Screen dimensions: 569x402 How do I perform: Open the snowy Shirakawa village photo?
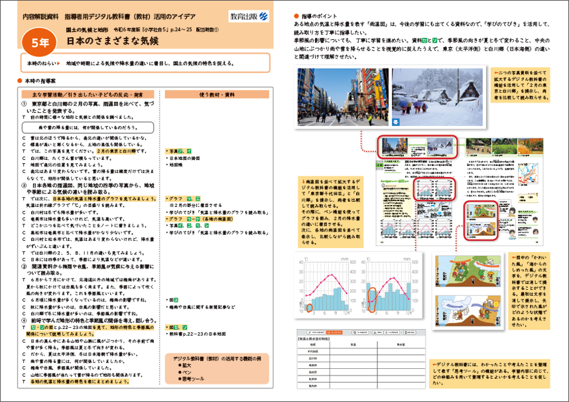(x=437, y=97)
